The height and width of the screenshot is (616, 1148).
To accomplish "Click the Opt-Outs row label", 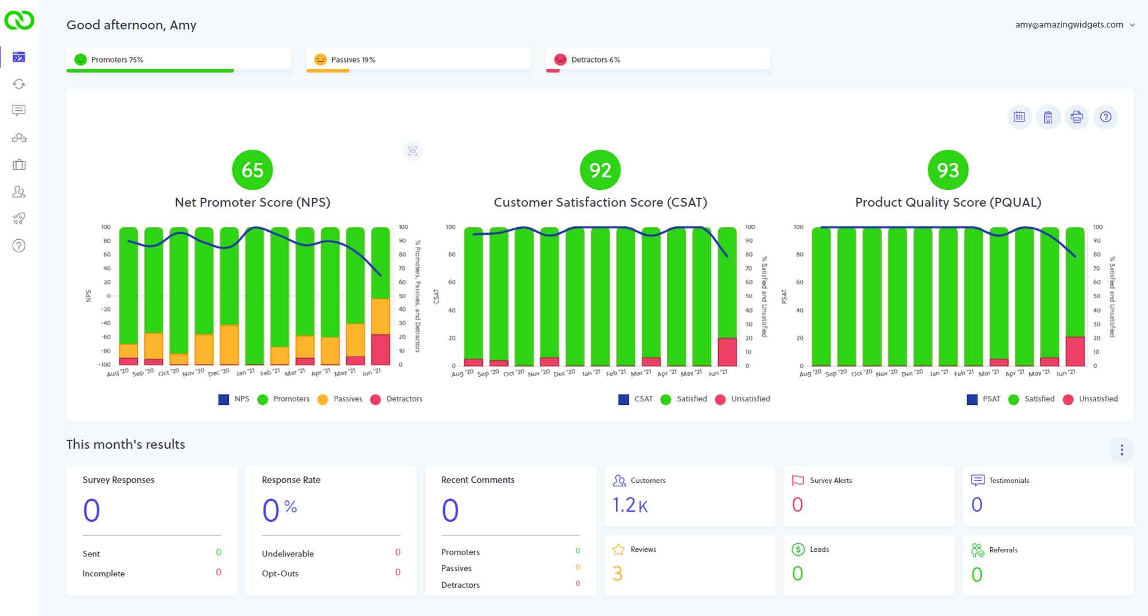I will pyautogui.click(x=280, y=574).
